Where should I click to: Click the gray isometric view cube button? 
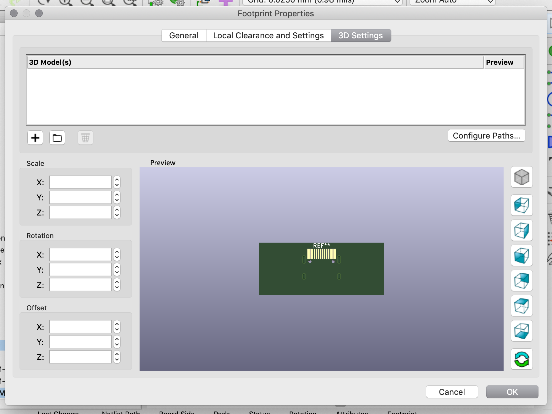pos(522,177)
